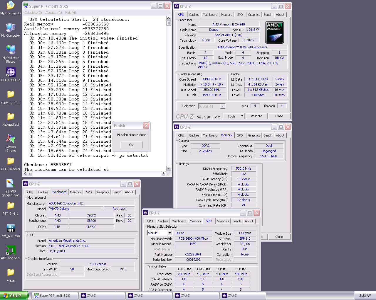Screen dimensions: 376x300
Task: Click the CPU-Z Memory window title icon
Action: tap(177, 127)
